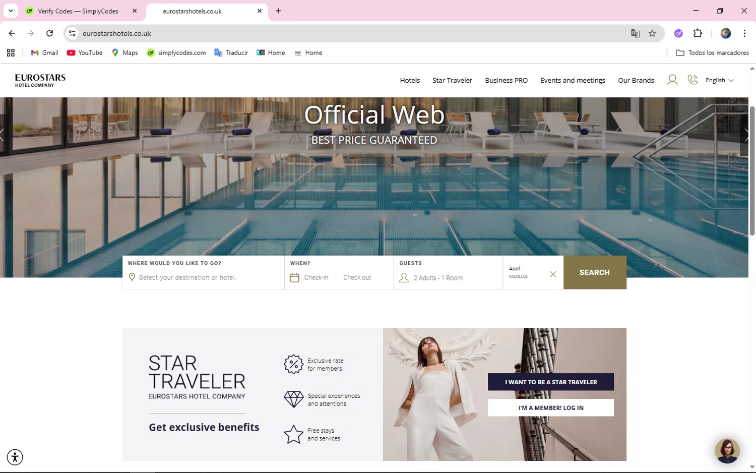Click the STAR TRAVELER heading

[197, 372]
